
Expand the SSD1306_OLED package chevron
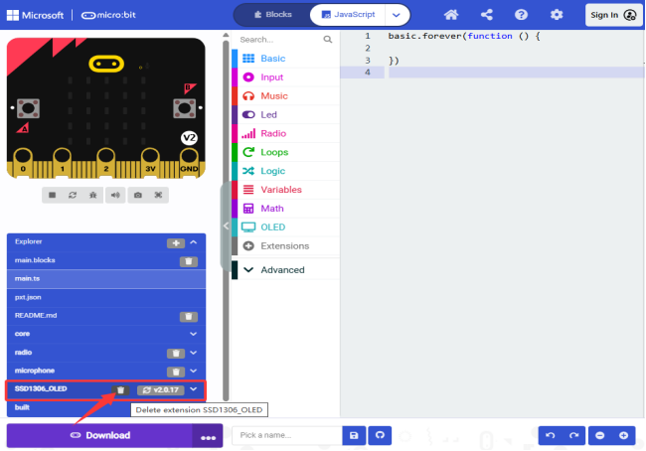(x=194, y=389)
